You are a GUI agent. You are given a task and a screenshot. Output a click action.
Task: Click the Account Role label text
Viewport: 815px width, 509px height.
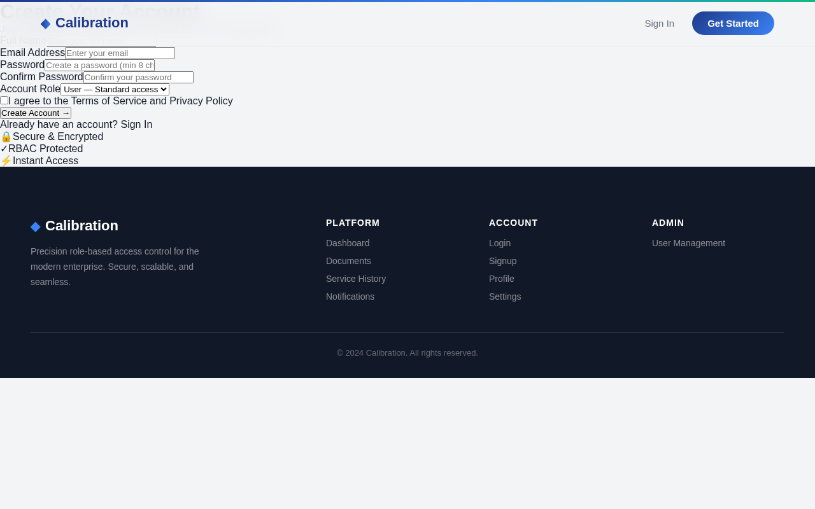pos(30,89)
